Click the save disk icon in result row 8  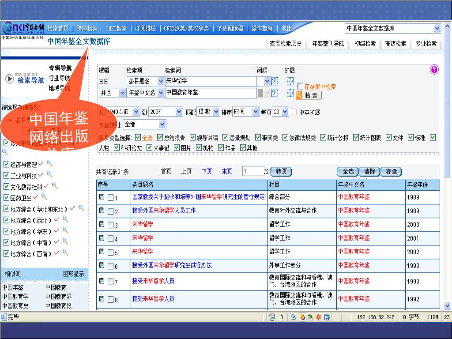[x=102, y=299]
